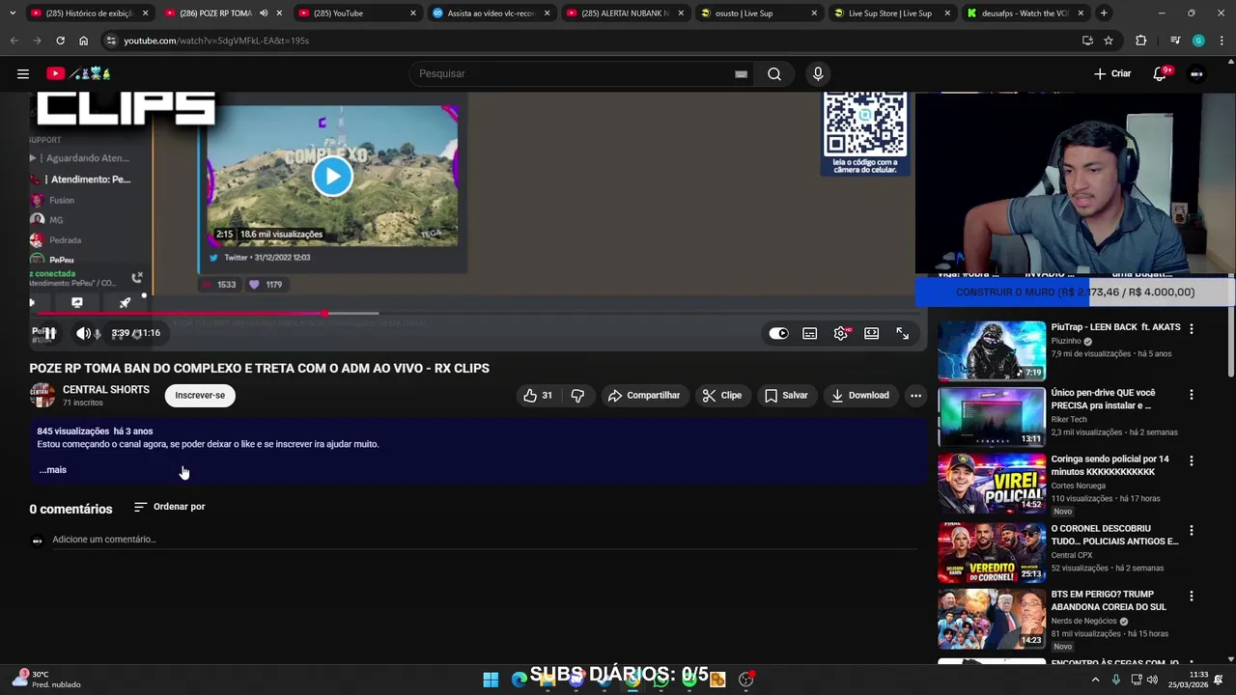Open options for pen-drive video
Viewport: 1236px width, 695px height.
pyautogui.click(x=1191, y=395)
